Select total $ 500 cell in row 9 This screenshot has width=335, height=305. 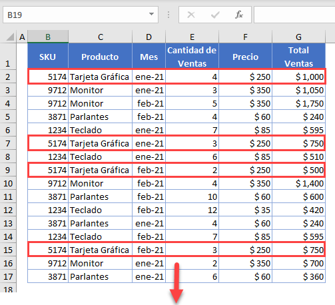(x=298, y=170)
